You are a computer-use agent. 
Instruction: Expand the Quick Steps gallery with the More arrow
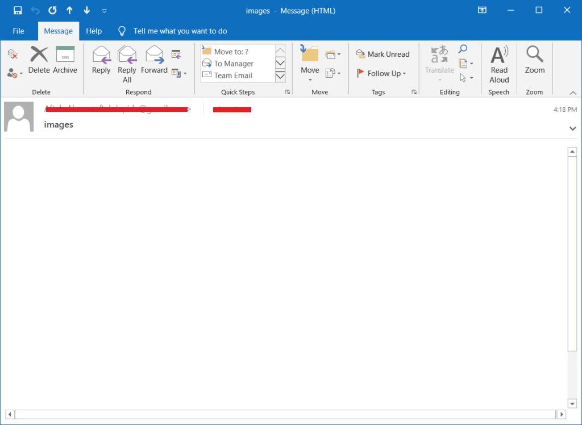point(280,76)
